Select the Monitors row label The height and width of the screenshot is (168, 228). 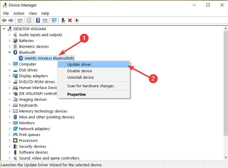click(x=27, y=123)
